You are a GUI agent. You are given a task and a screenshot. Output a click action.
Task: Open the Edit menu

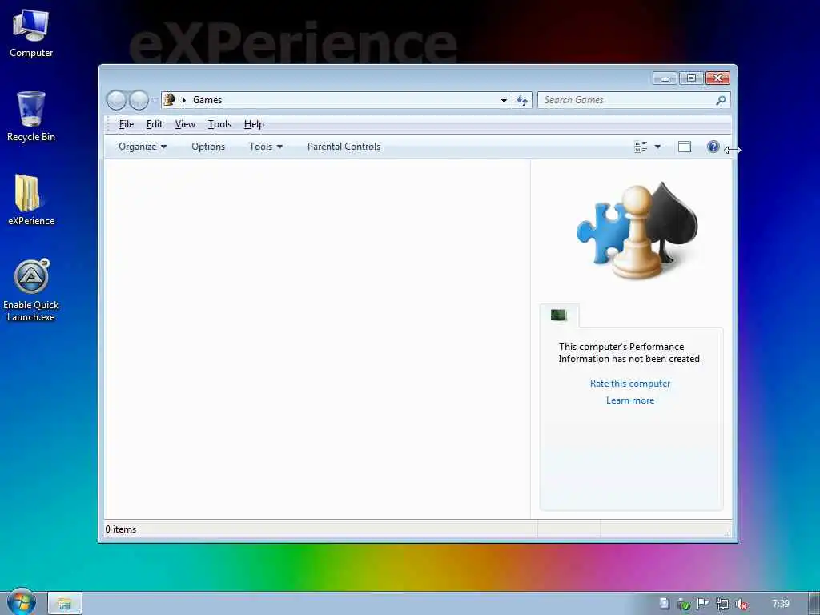(155, 124)
